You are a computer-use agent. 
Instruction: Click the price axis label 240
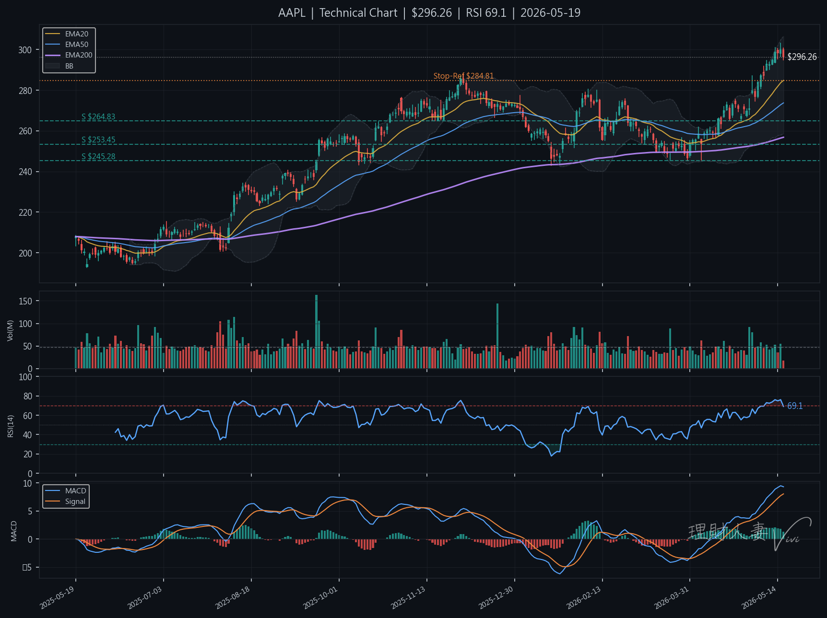click(25, 172)
